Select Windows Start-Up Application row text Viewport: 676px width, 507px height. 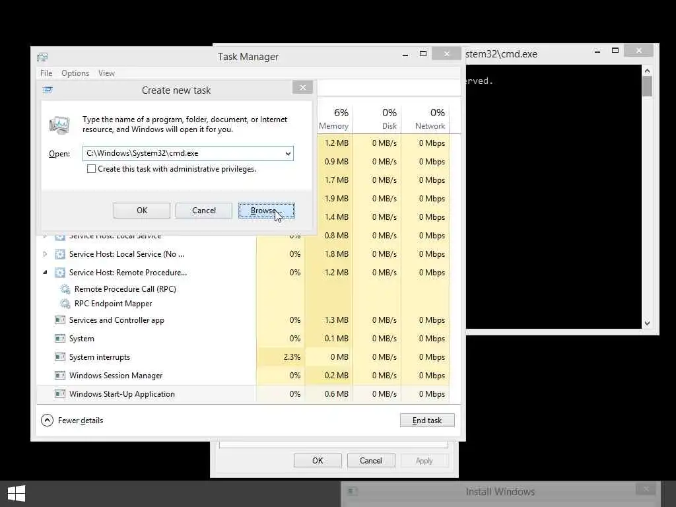click(122, 394)
